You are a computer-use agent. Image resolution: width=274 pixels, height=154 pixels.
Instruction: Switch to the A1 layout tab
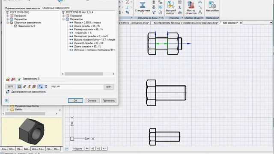[104, 148]
